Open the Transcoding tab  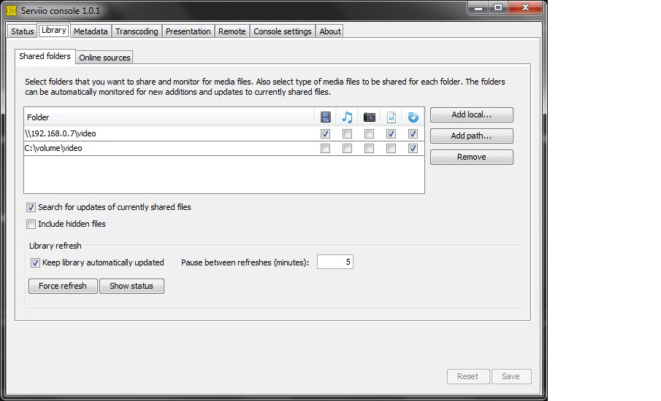(x=137, y=31)
